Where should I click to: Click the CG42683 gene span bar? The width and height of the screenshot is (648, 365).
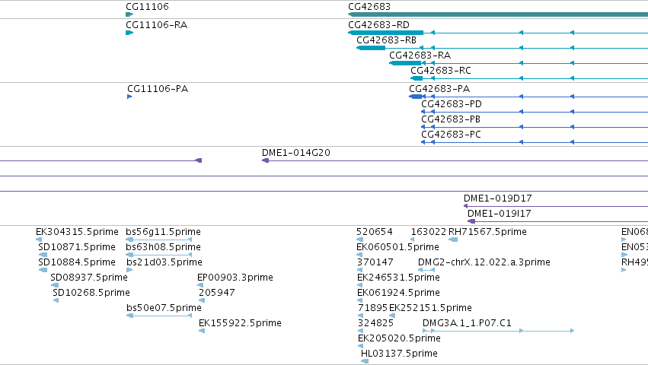click(x=498, y=14)
